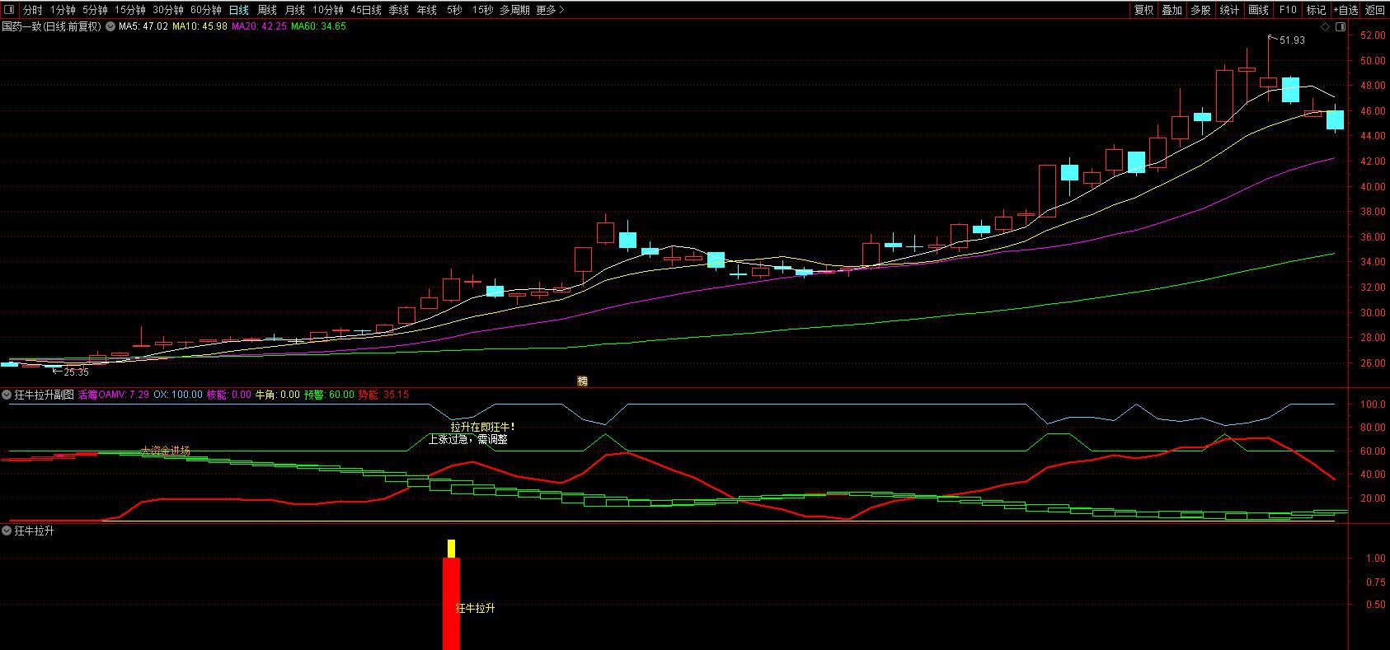
Task: Expand the 狂牛拉升副图 indicator settings arrow
Action: [x=7, y=395]
